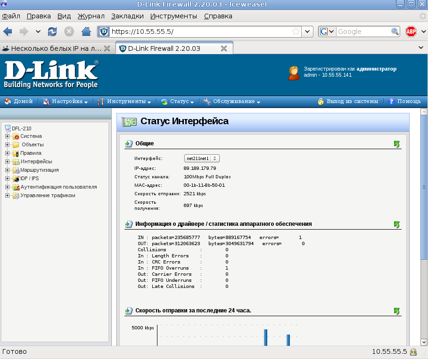Open the Инструменты browser menu
Viewport: 428px width, 359px height.
coord(173,16)
